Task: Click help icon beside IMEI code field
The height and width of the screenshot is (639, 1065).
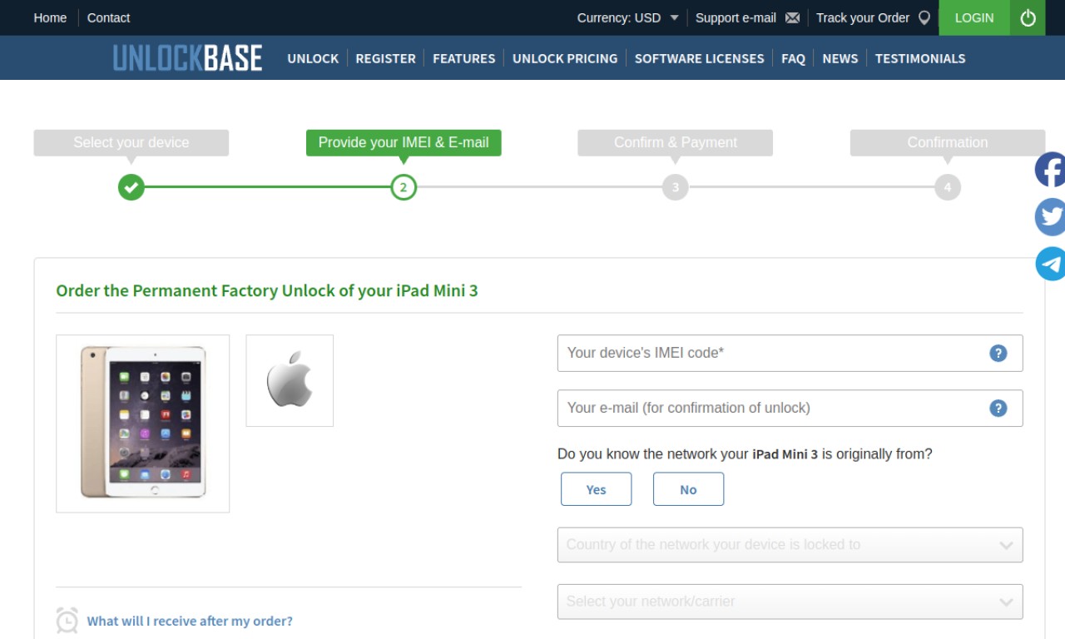Action: (x=998, y=353)
